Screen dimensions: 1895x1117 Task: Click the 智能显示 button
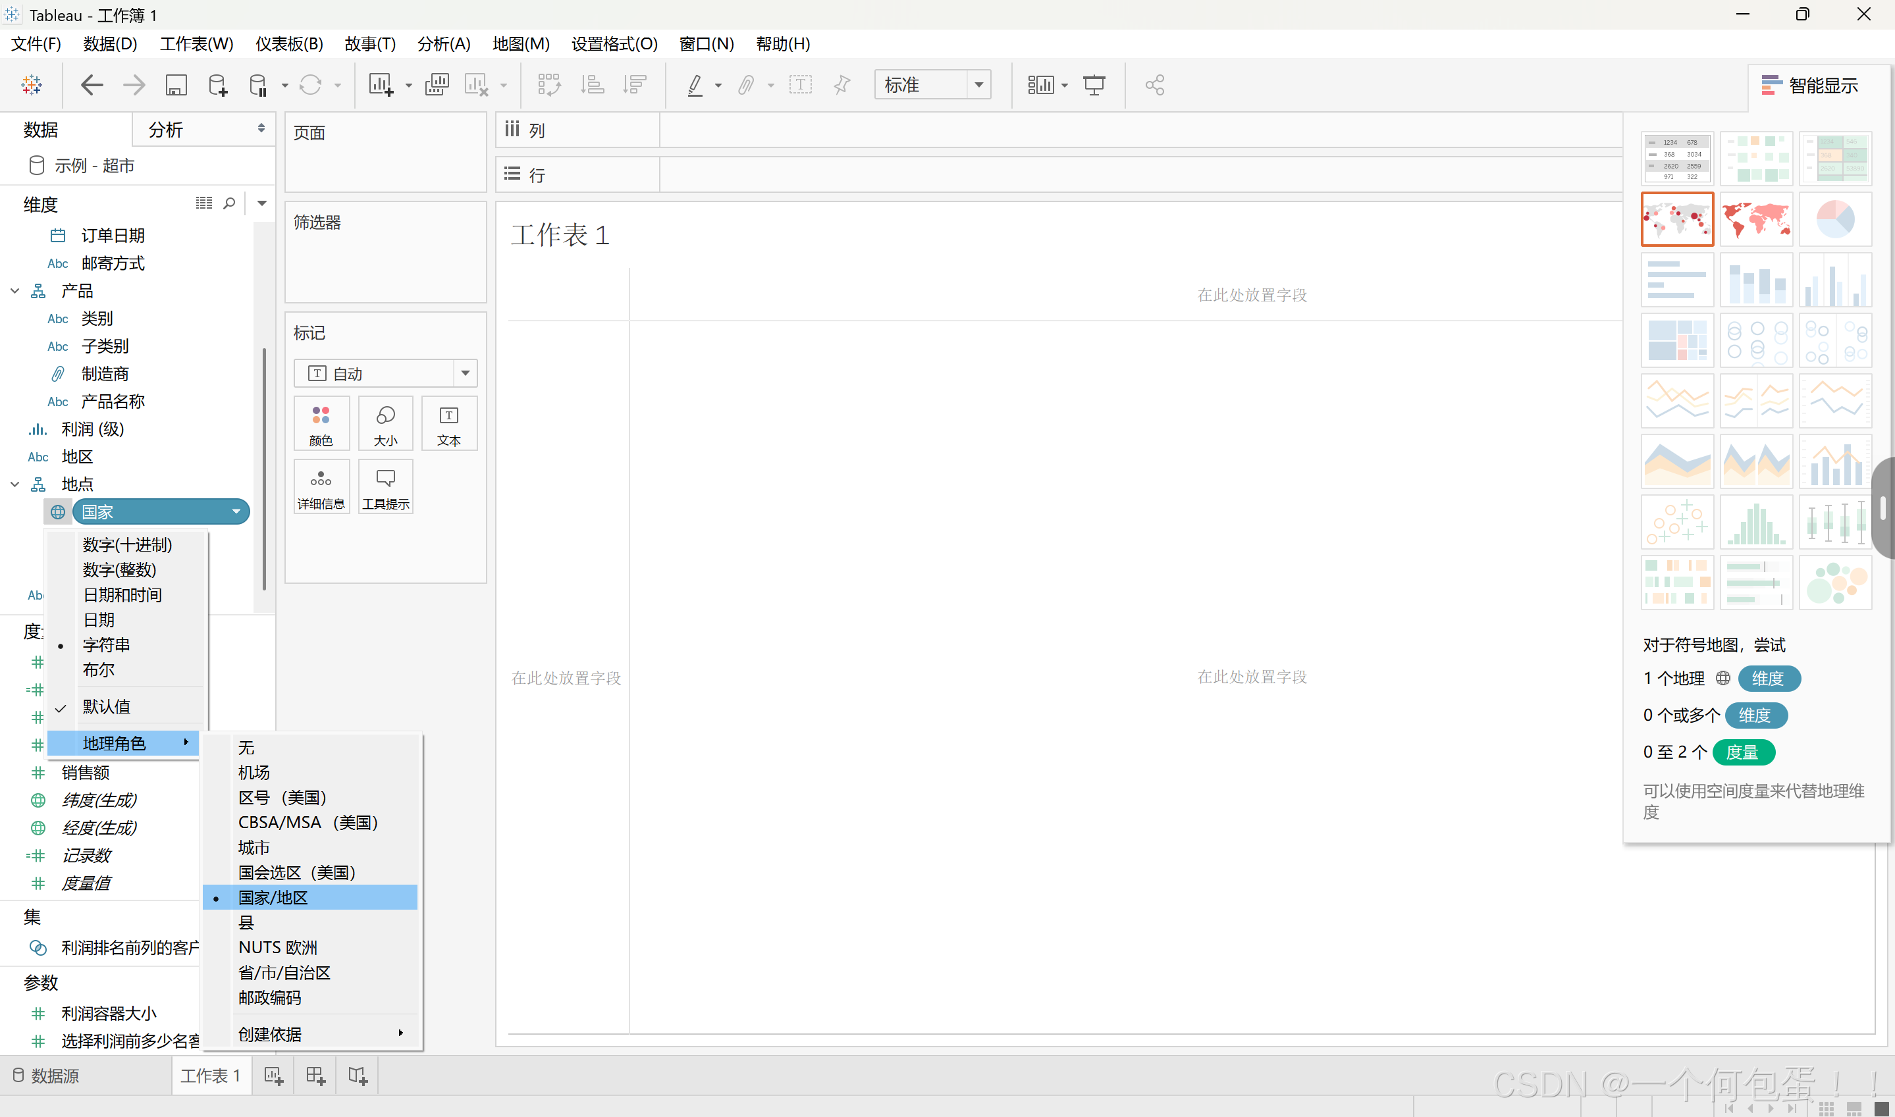click(x=1809, y=85)
